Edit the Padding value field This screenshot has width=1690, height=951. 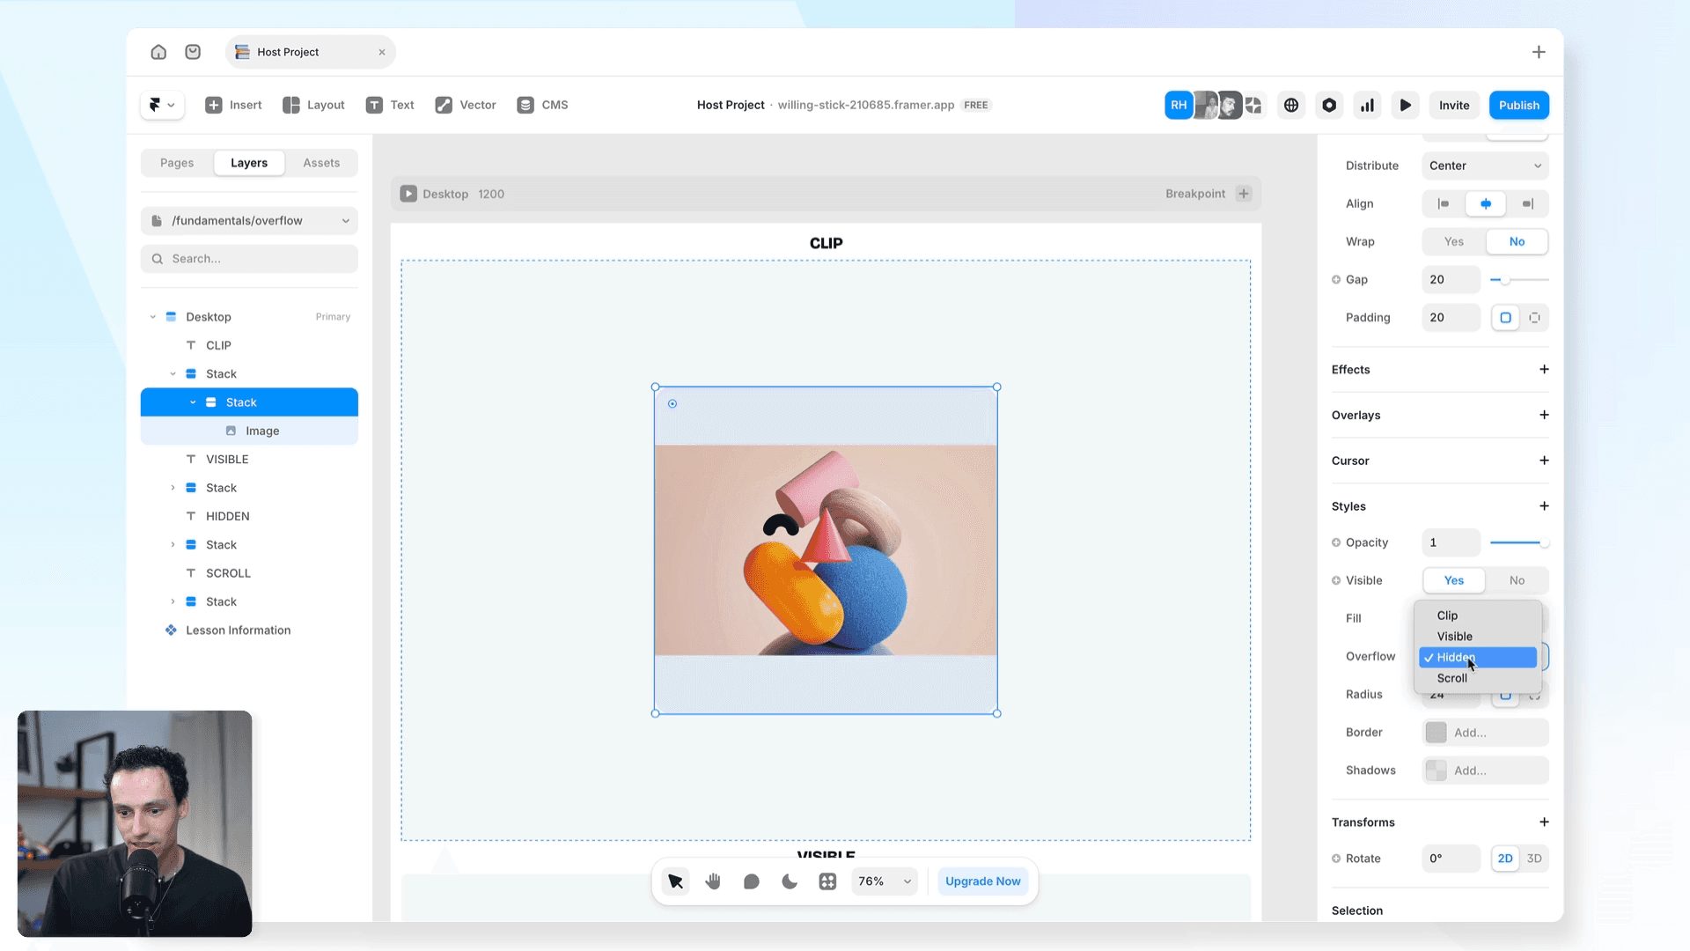(x=1451, y=318)
